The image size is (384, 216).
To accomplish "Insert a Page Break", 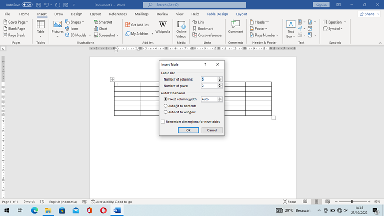I will [x=14, y=35].
